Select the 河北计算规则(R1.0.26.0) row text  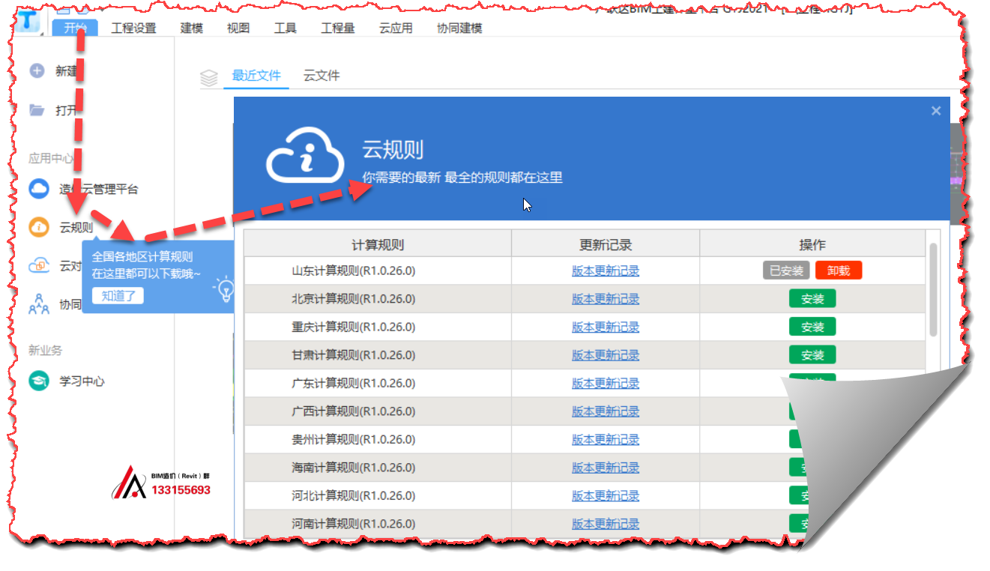click(354, 495)
